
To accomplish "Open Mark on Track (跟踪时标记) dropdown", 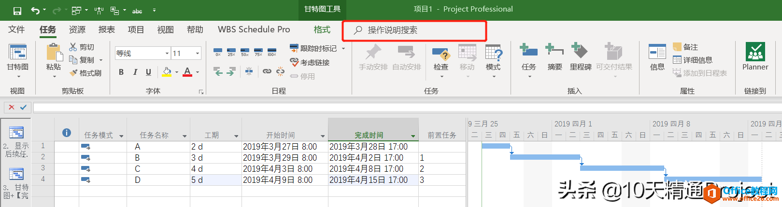I will coord(343,48).
